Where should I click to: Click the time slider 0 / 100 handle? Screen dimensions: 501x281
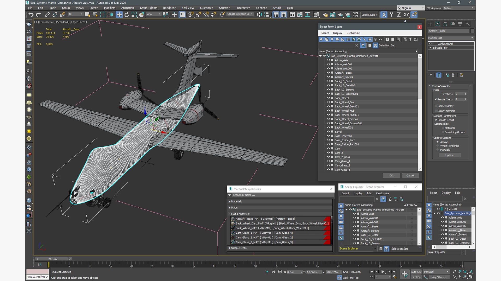pos(53,259)
